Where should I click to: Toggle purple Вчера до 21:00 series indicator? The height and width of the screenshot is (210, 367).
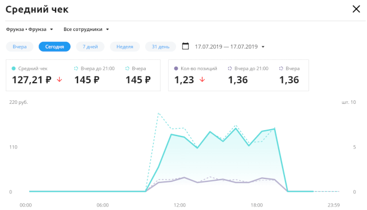click(x=229, y=68)
